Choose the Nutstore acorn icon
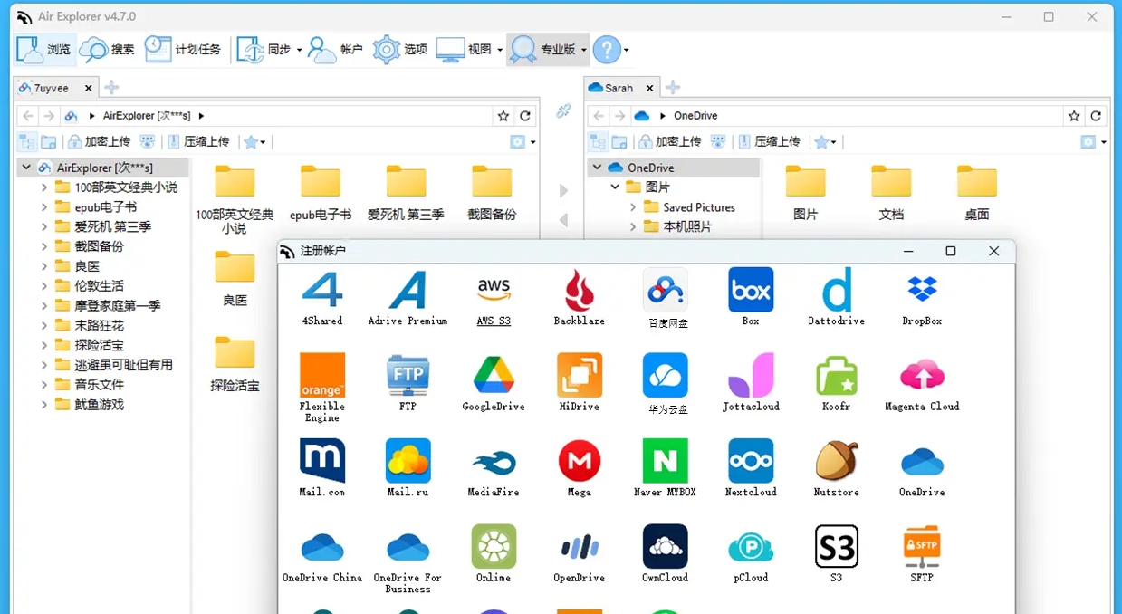The height and width of the screenshot is (614, 1122). click(x=837, y=461)
